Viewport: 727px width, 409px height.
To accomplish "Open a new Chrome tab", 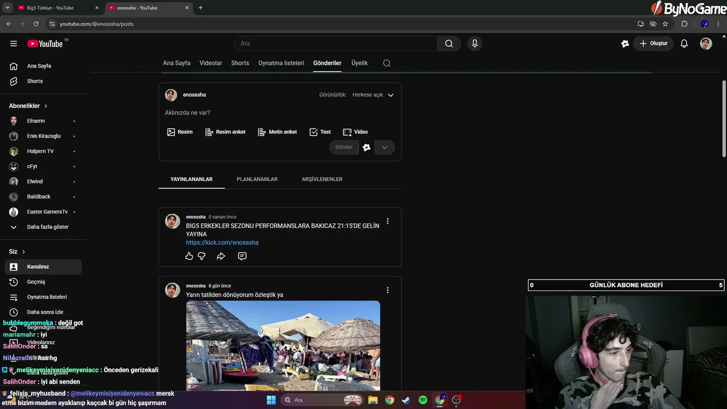I will (x=200, y=8).
